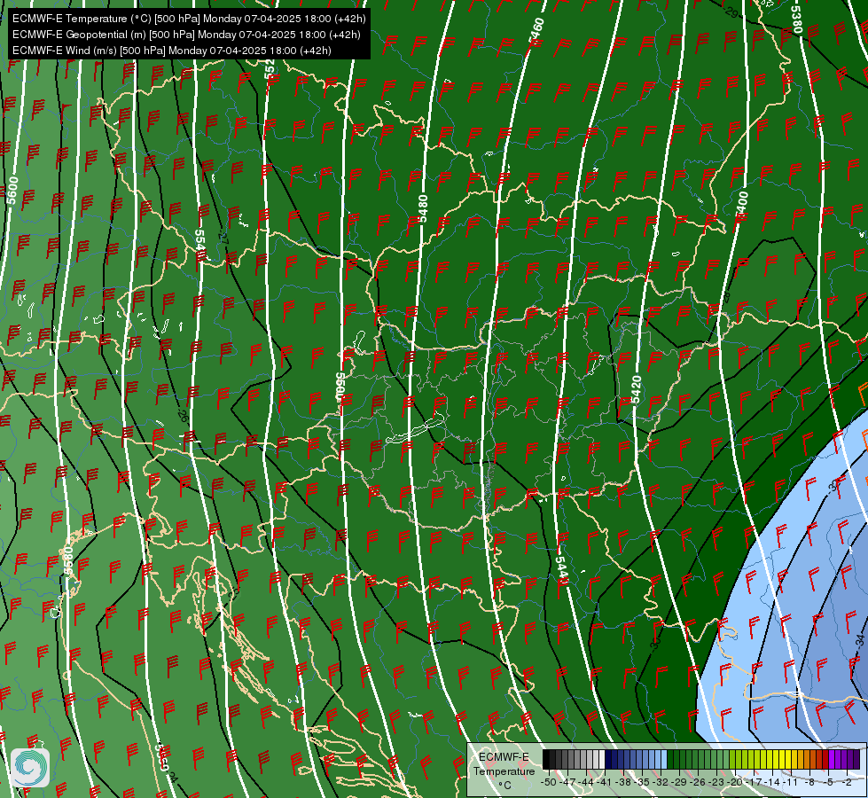Click the 5500 geopotential contour label
Screen dimensions: 868x798
[x=340, y=387]
